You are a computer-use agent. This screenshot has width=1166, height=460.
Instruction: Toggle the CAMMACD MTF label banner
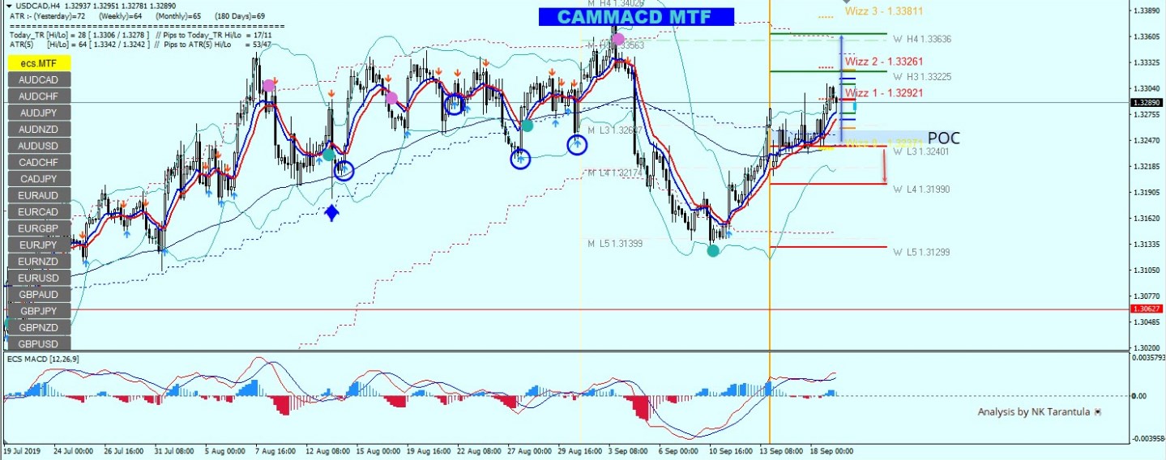pyautogui.click(x=636, y=17)
